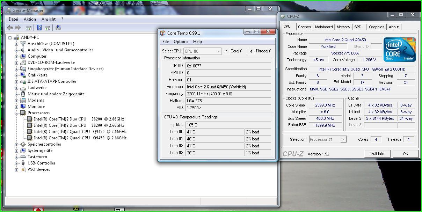Click the Core #1 temperature 46°C
The height and width of the screenshot is (212, 422).
click(x=215, y=139)
